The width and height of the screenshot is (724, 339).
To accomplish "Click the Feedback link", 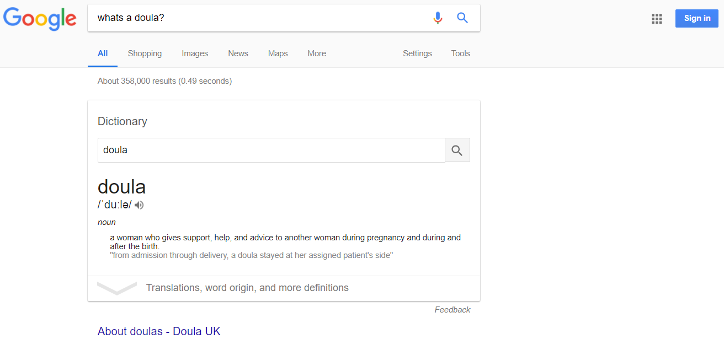I will [452, 310].
